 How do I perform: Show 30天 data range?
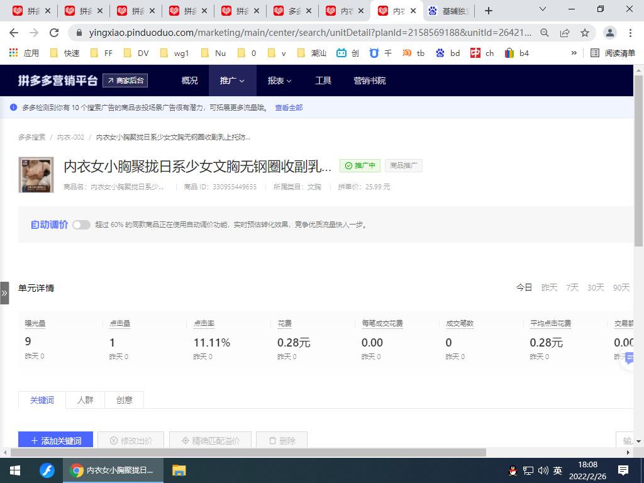point(596,287)
